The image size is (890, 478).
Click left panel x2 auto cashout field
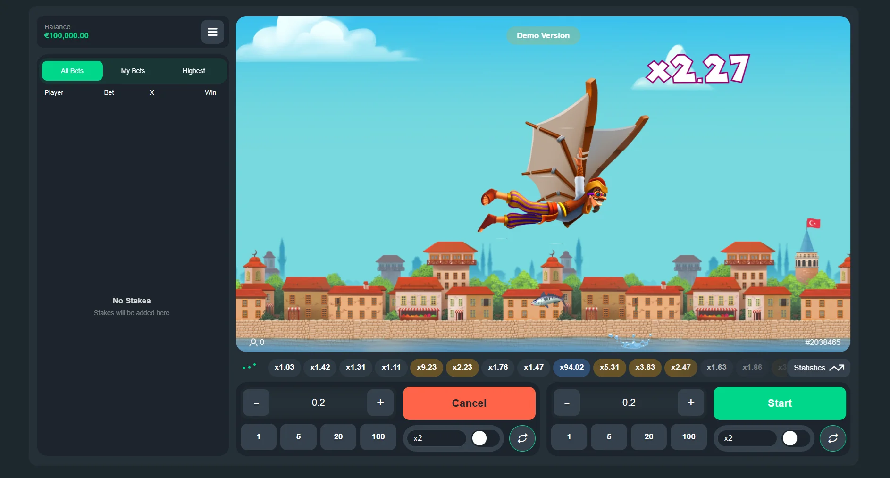tap(437, 438)
